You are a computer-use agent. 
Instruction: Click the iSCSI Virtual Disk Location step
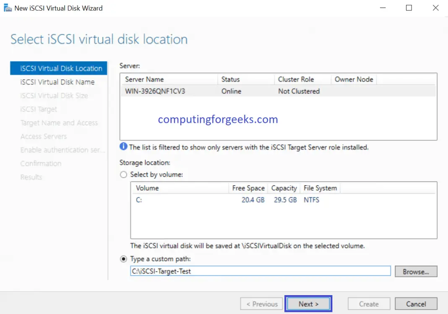[x=58, y=68]
